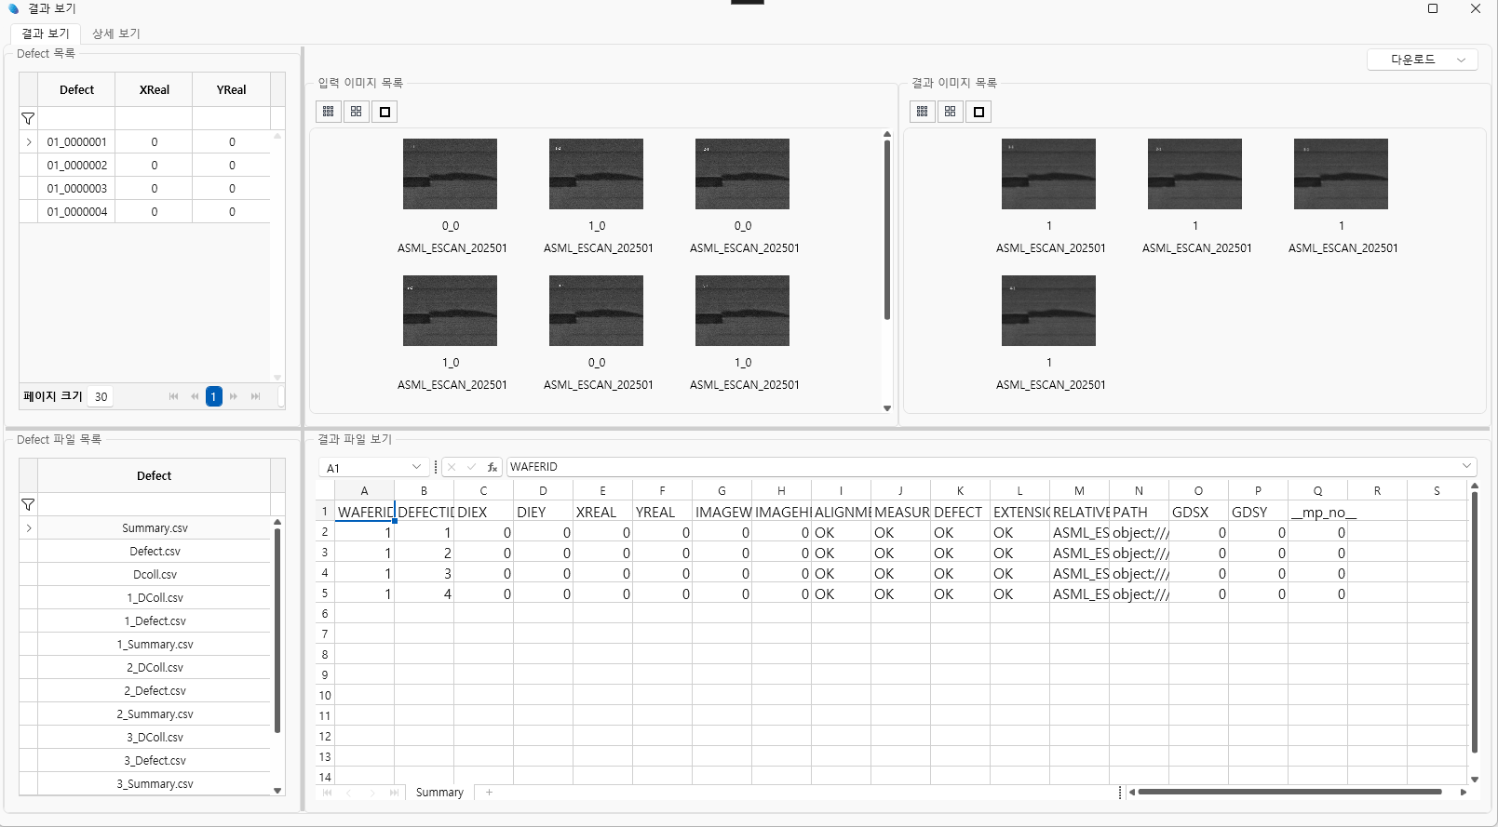Click page number 1 button
1498x827 pixels.
pos(213,396)
